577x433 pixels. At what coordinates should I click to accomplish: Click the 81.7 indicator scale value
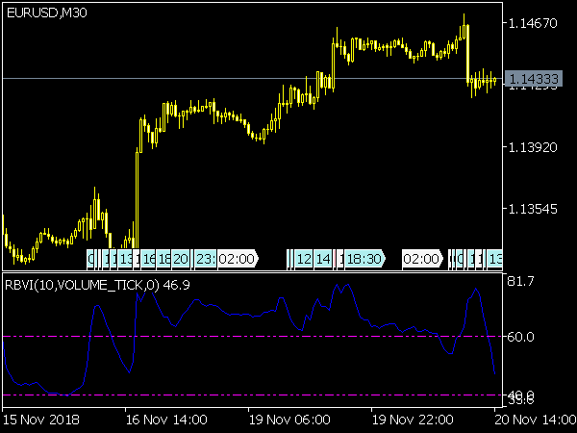pyautogui.click(x=520, y=281)
